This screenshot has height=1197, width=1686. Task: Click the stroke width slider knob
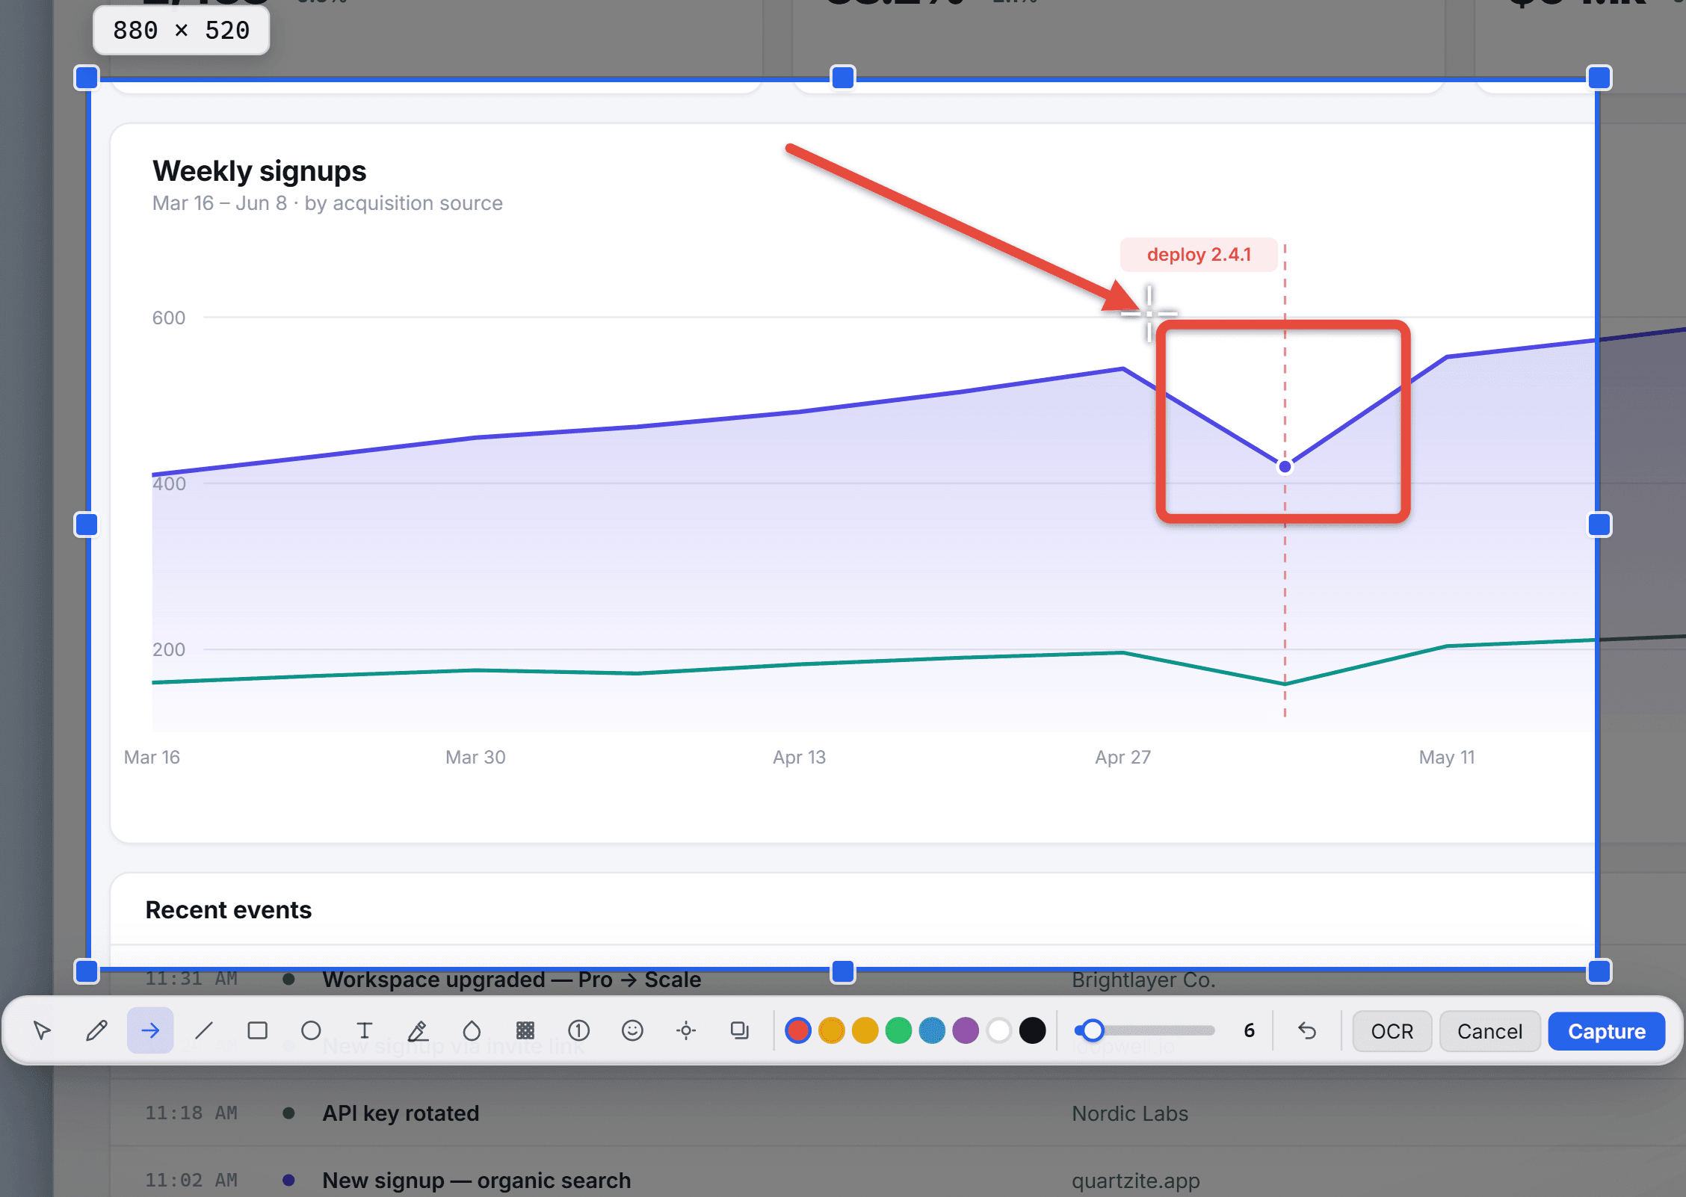click(x=1093, y=1031)
